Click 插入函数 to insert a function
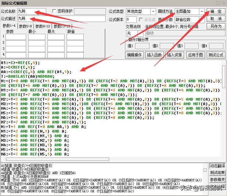The image size is (227, 196). [x=154, y=55]
